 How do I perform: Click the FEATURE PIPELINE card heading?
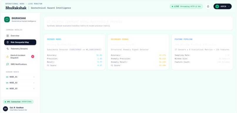coord(184,39)
